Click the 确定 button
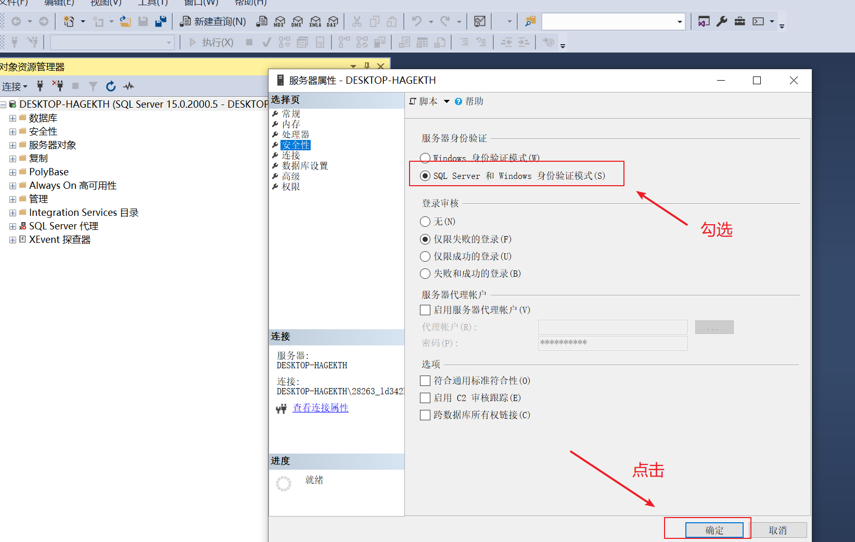This screenshot has height=542, width=855. [714, 530]
